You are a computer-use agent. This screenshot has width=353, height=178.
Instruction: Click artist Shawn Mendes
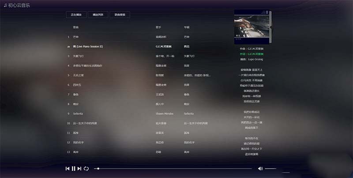click(x=165, y=114)
